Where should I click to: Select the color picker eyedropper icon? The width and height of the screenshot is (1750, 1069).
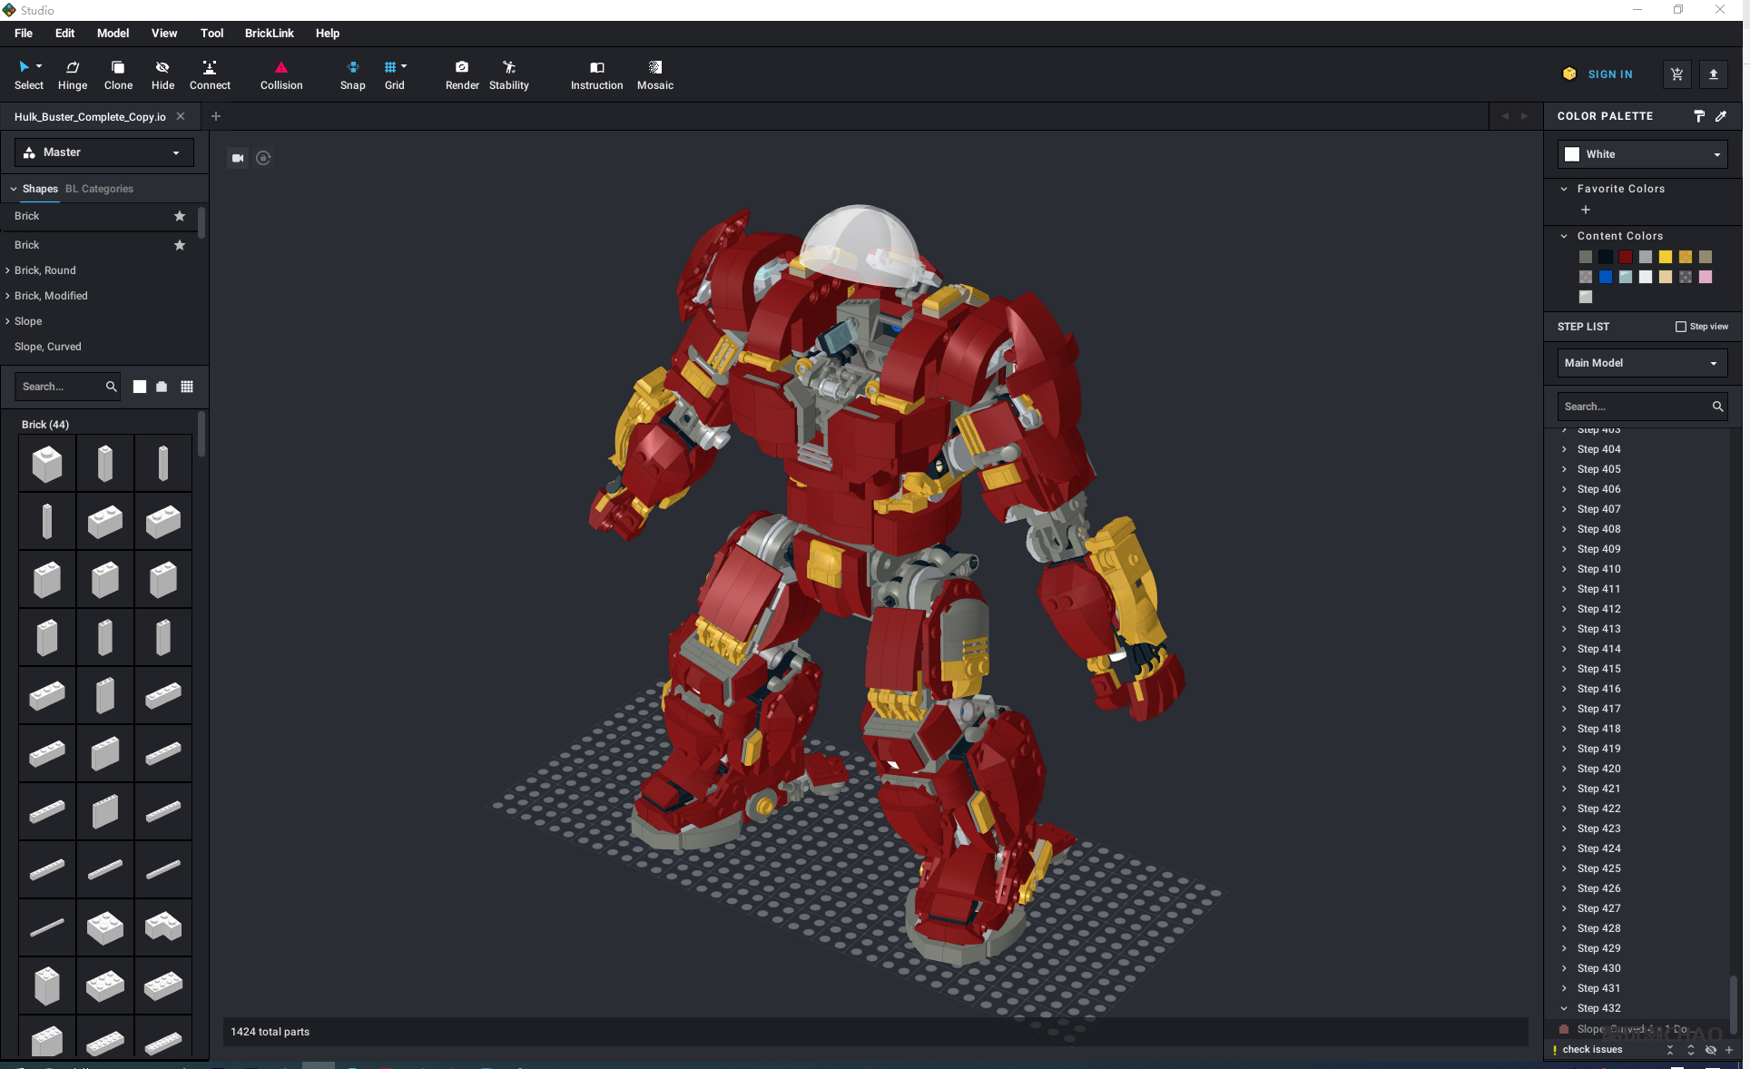[x=1721, y=116]
